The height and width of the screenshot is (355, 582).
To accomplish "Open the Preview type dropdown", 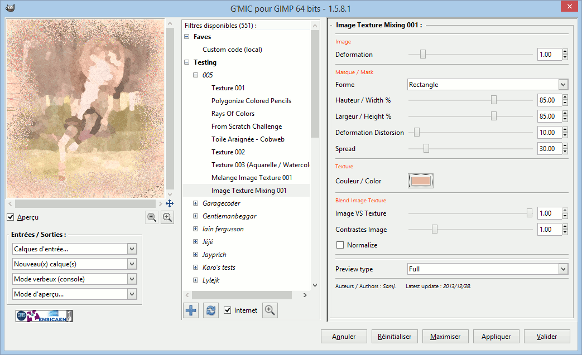I will point(488,269).
